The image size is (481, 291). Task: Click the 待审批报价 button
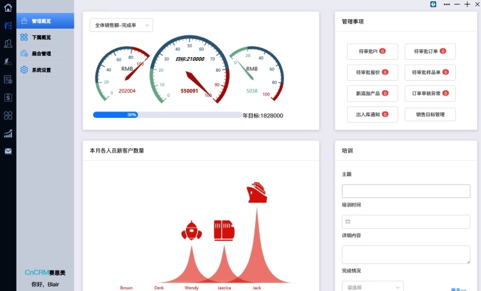[x=373, y=72]
